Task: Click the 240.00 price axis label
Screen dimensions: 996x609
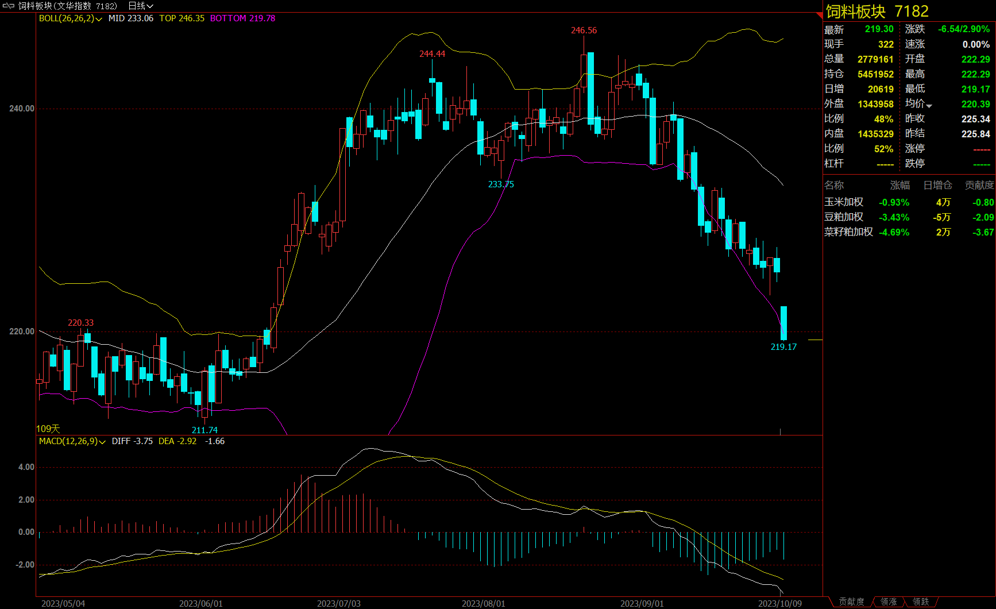Action: tap(22, 109)
